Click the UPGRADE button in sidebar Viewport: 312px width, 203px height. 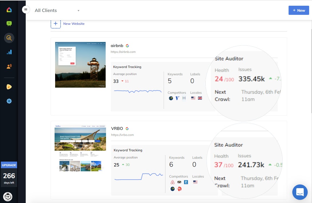[x=9, y=165]
